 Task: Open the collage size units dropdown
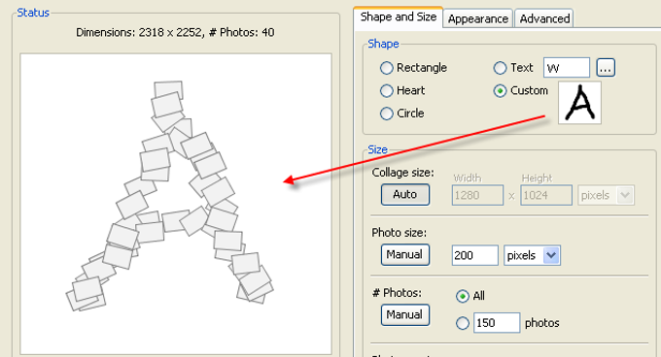pos(606,195)
